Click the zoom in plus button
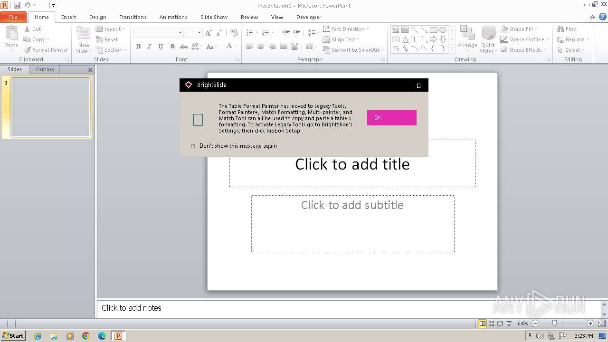 [590, 323]
